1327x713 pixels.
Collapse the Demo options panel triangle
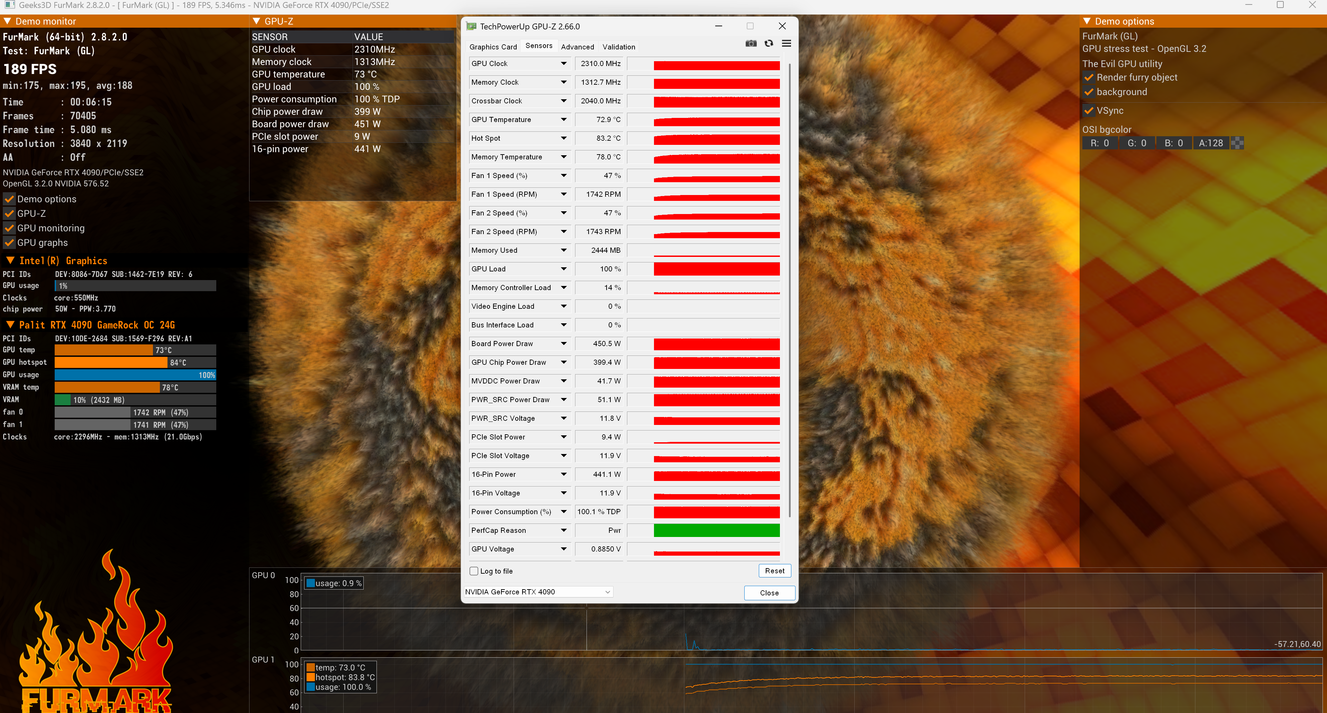pos(1087,21)
